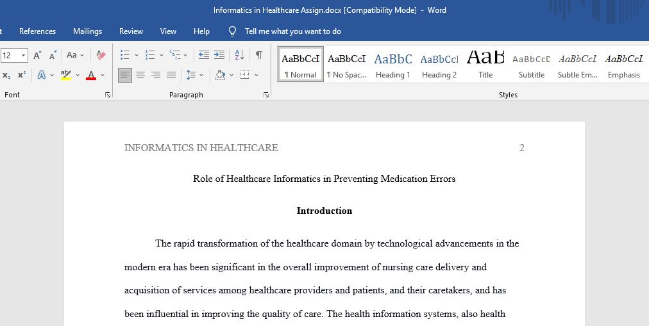Expand the font color dropdown arrow
This screenshot has height=326, width=649.
click(103, 75)
